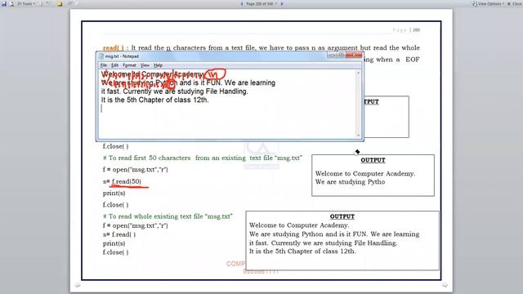Click the msg.txt - Notepad title bar
The image size is (523, 294).
213,56
